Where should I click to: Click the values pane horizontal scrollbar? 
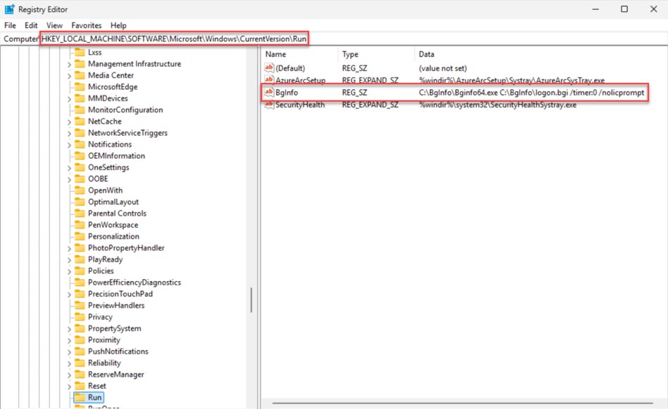point(462,403)
